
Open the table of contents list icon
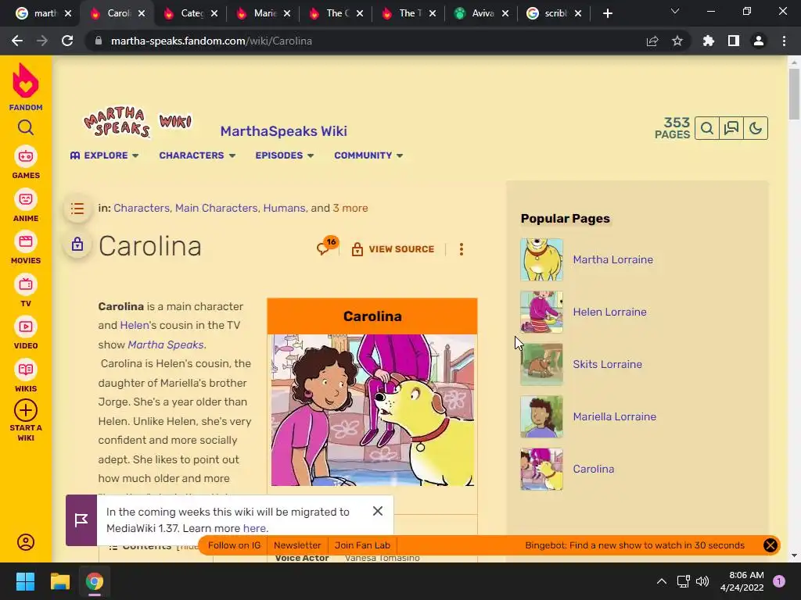click(x=77, y=208)
